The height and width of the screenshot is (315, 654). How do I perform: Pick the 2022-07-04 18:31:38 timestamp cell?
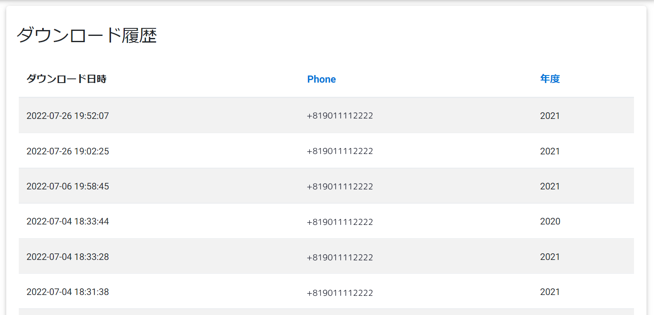click(68, 292)
